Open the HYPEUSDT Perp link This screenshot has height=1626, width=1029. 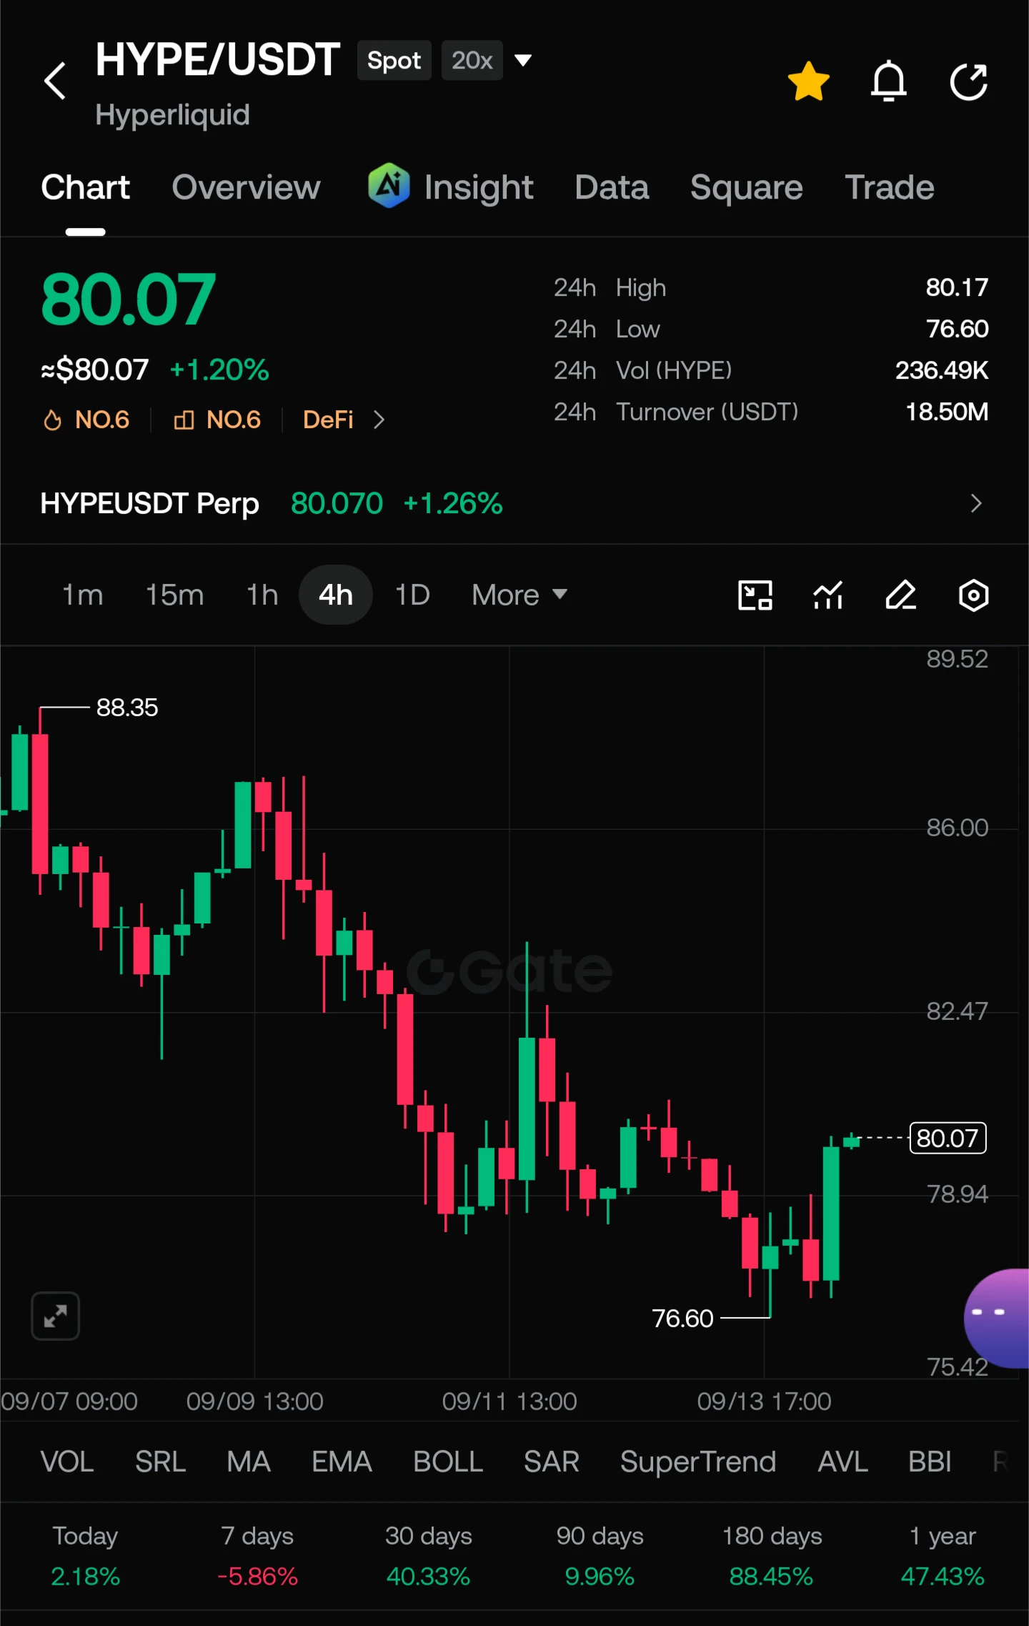pos(150,504)
